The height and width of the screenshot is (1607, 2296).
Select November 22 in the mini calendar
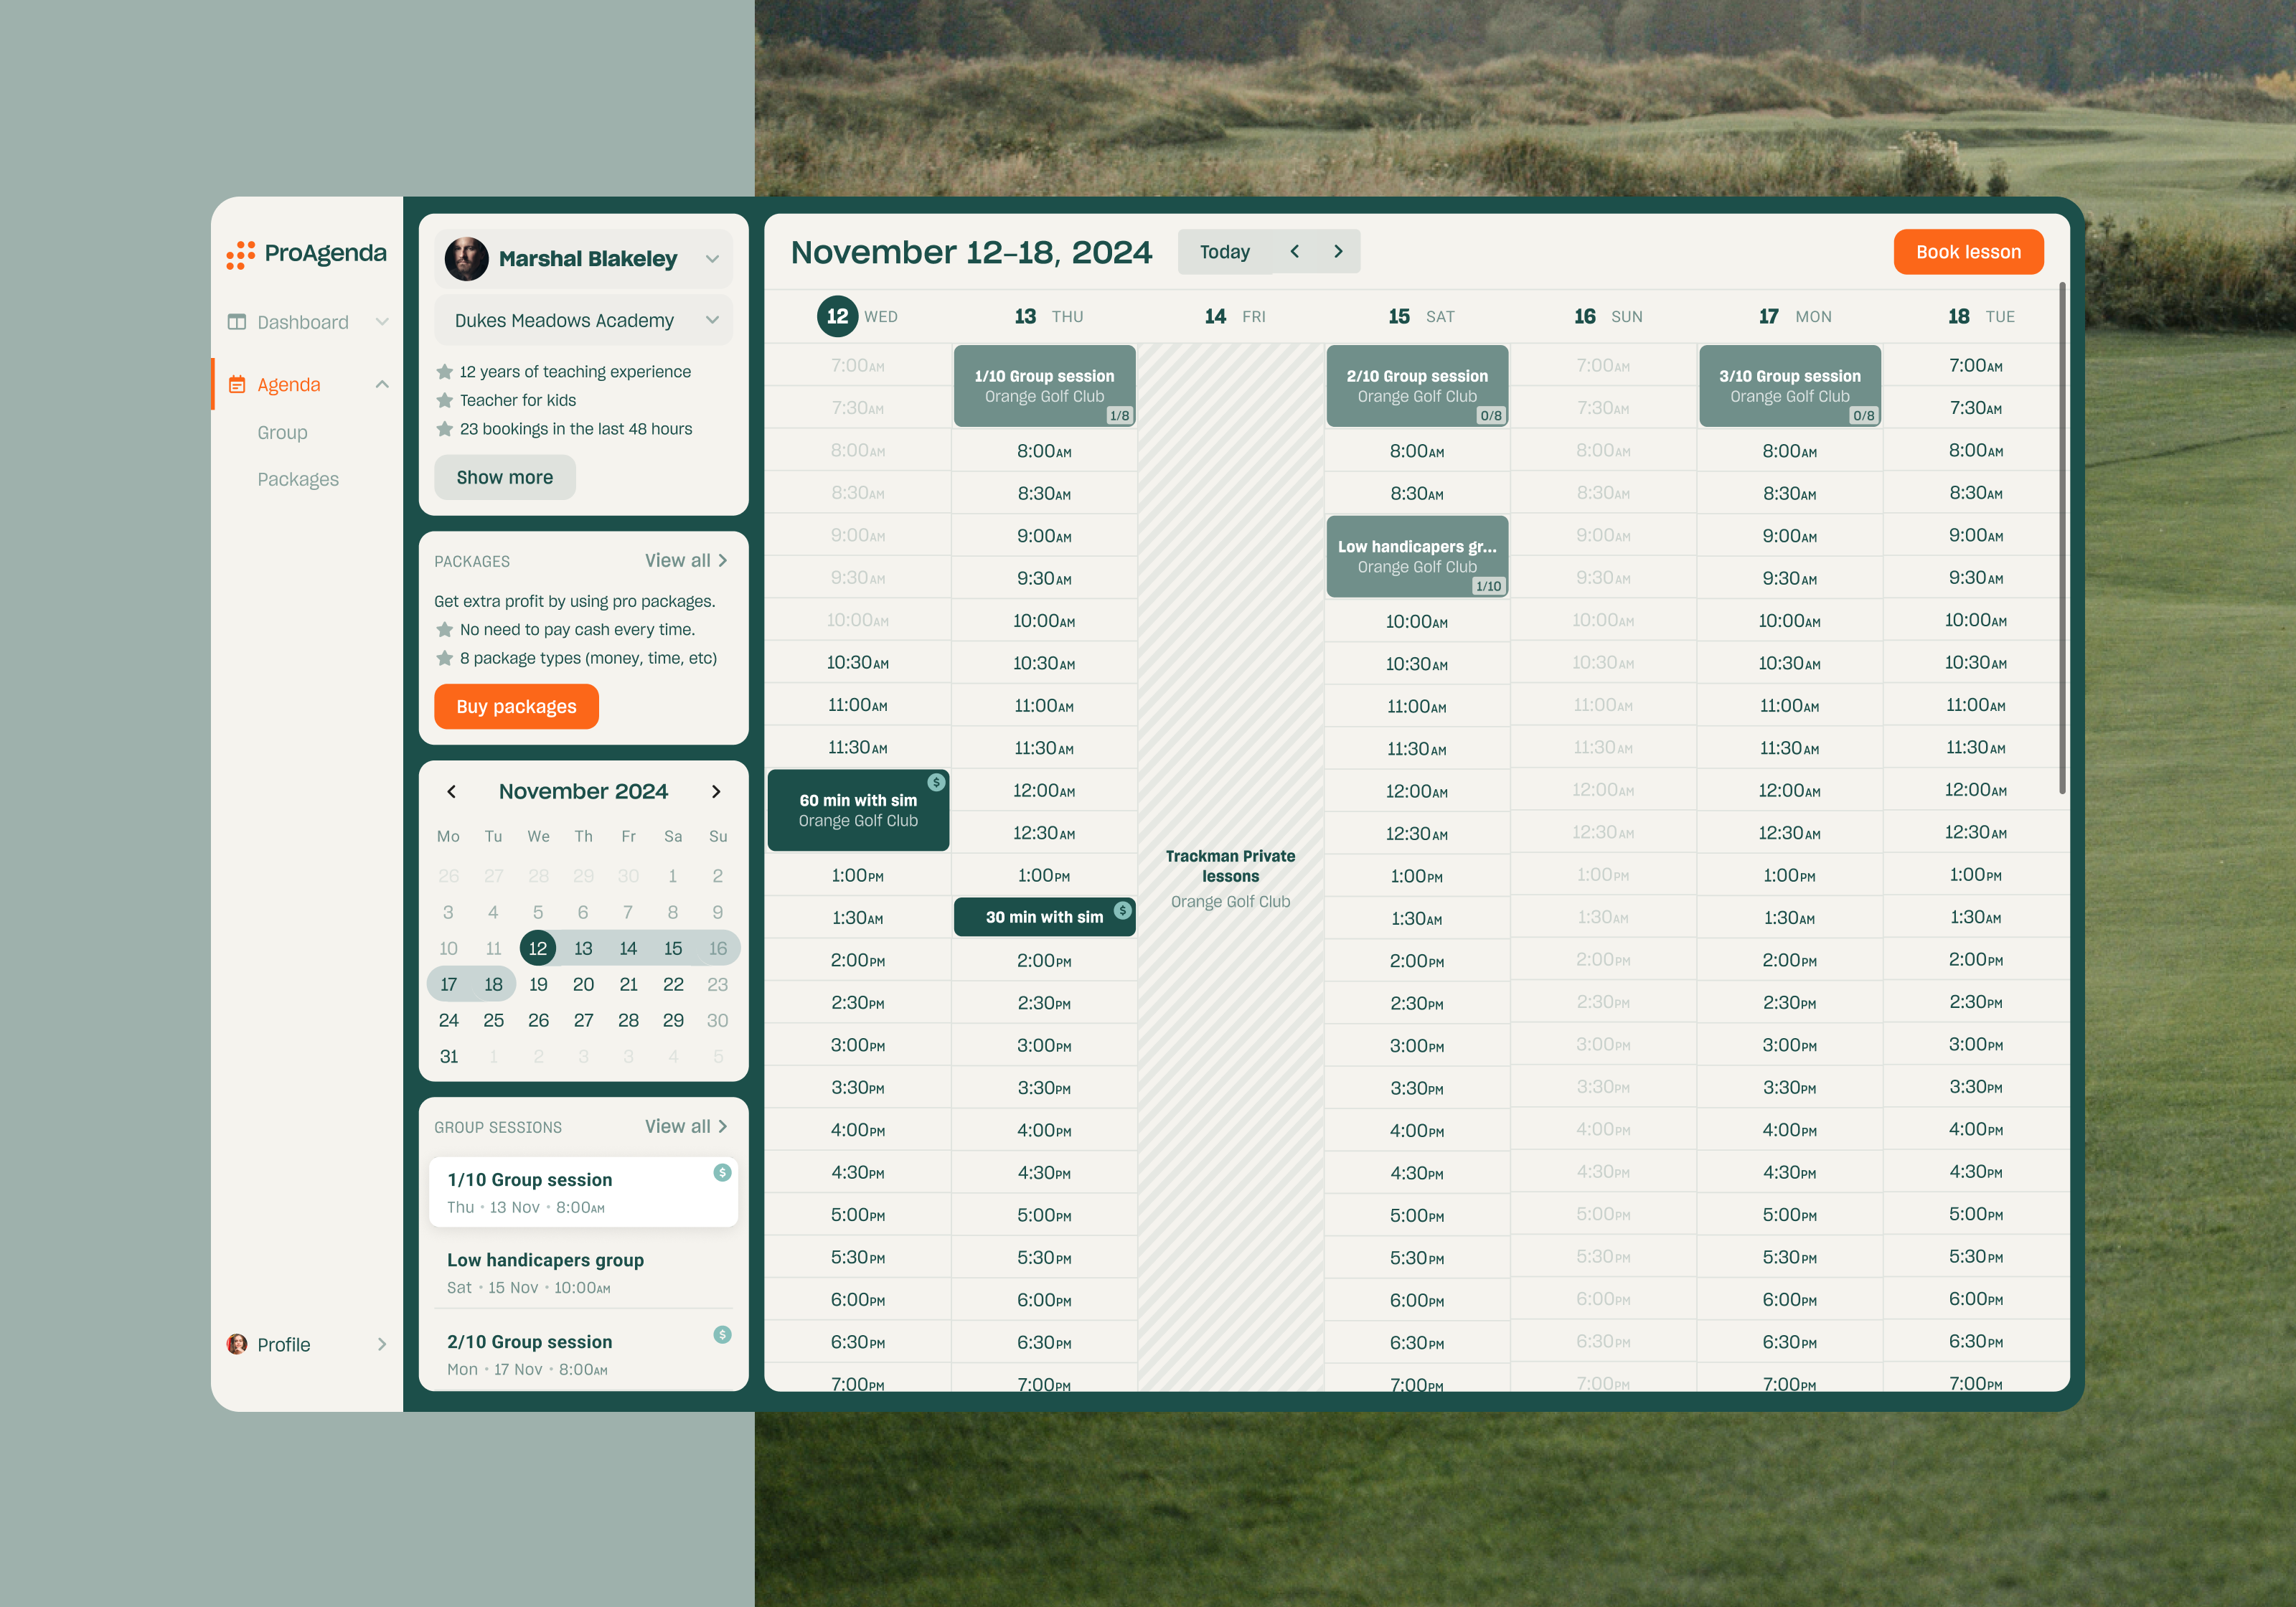[x=673, y=984]
